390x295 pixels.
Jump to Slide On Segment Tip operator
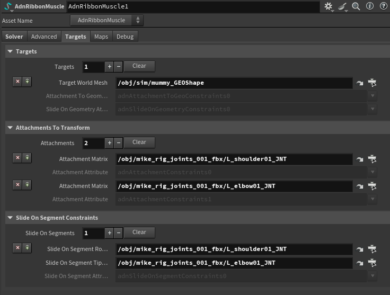(360, 263)
